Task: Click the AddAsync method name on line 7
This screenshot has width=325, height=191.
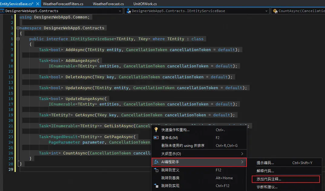Action: tap(75, 50)
